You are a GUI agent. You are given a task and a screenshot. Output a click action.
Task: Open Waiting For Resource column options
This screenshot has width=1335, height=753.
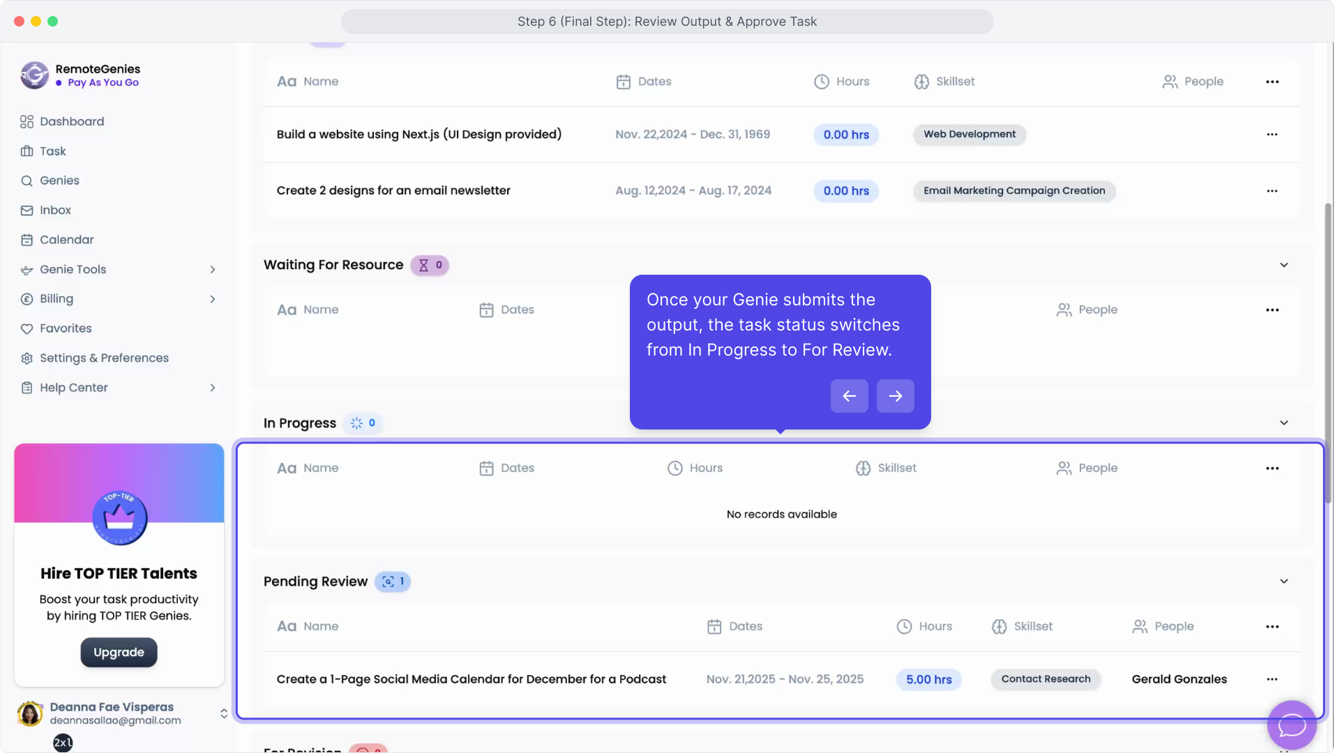tap(1272, 310)
